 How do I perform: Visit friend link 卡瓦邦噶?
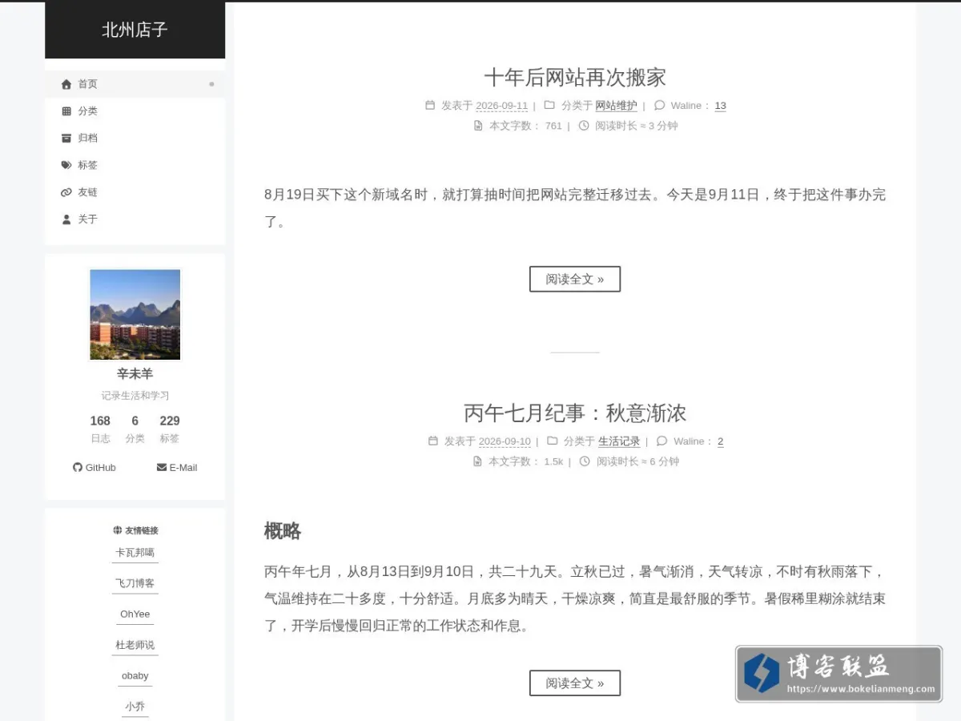pos(135,553)
